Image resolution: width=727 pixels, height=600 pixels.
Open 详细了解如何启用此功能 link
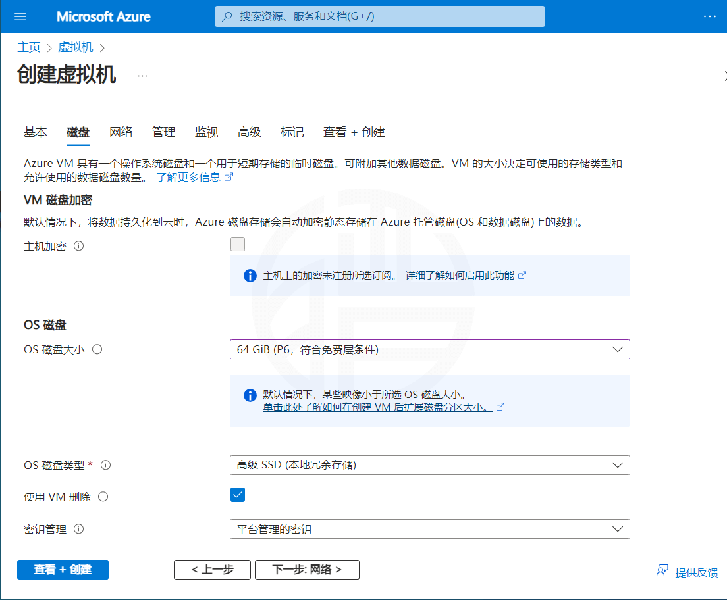460,275
